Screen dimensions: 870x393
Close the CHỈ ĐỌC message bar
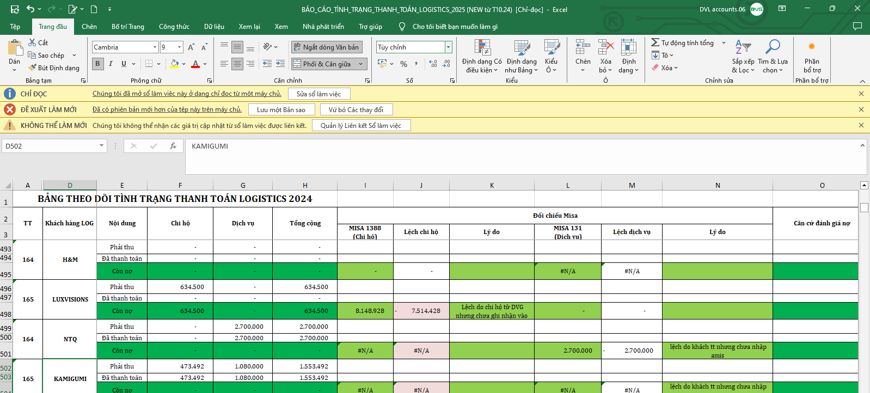click(861, 94)
